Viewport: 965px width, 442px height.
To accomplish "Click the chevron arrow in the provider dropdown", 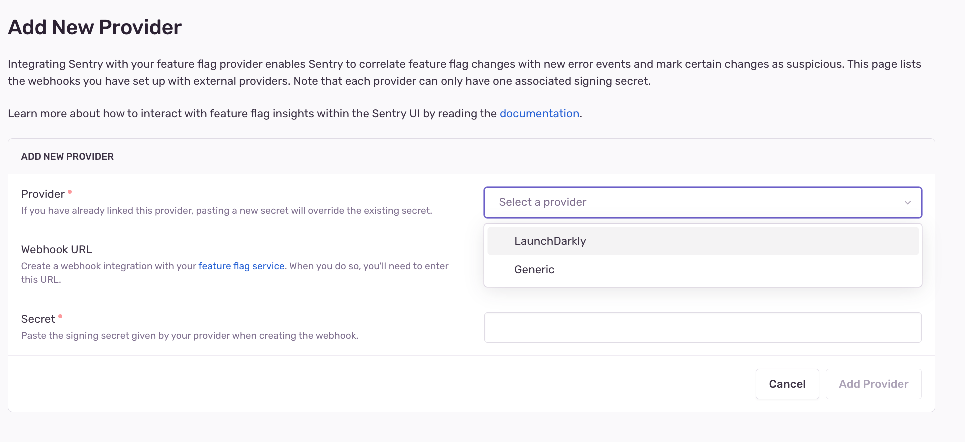I will coord(908,202).
